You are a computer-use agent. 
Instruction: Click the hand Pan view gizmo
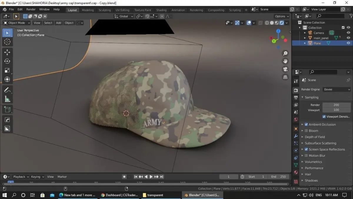pos(285,61)
